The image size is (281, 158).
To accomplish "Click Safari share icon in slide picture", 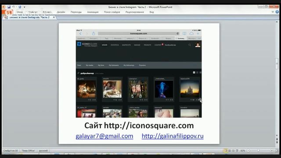I will pyautogui.click(x=94, y=33).
